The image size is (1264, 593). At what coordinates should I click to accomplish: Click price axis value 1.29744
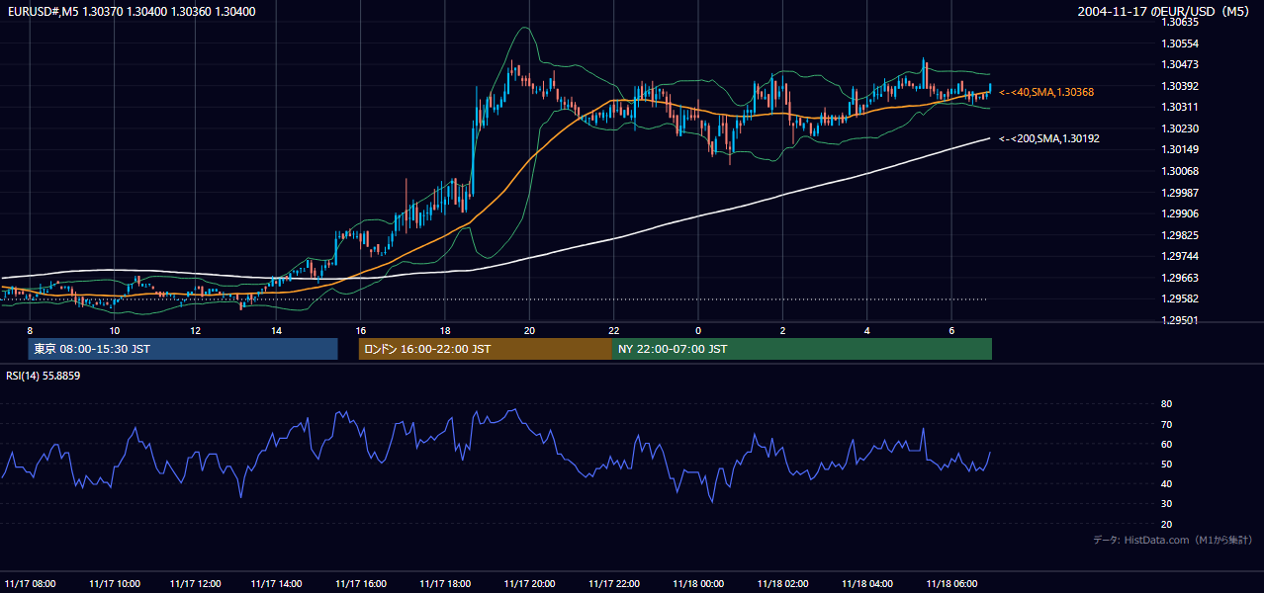click(1180, 256)
